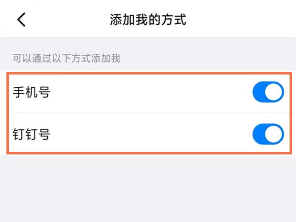Click the blank space between 手机号 and its toggle
The image size is (296, 222).
pyautogui.click(x=148, y=92)
